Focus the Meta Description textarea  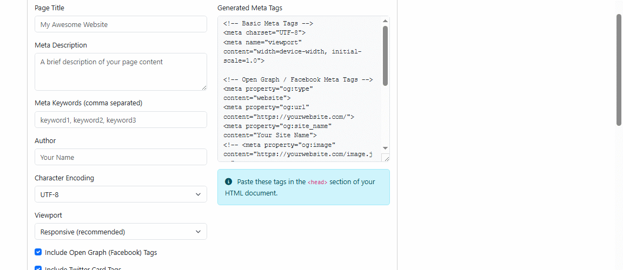[121, 72]
